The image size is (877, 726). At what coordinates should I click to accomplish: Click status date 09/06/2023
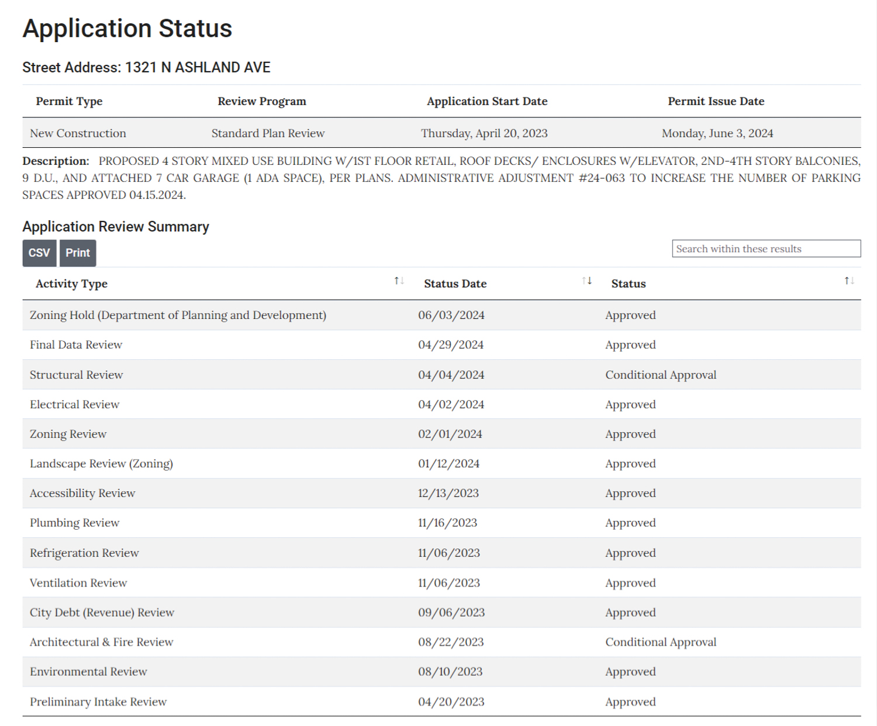coord(451,613)
